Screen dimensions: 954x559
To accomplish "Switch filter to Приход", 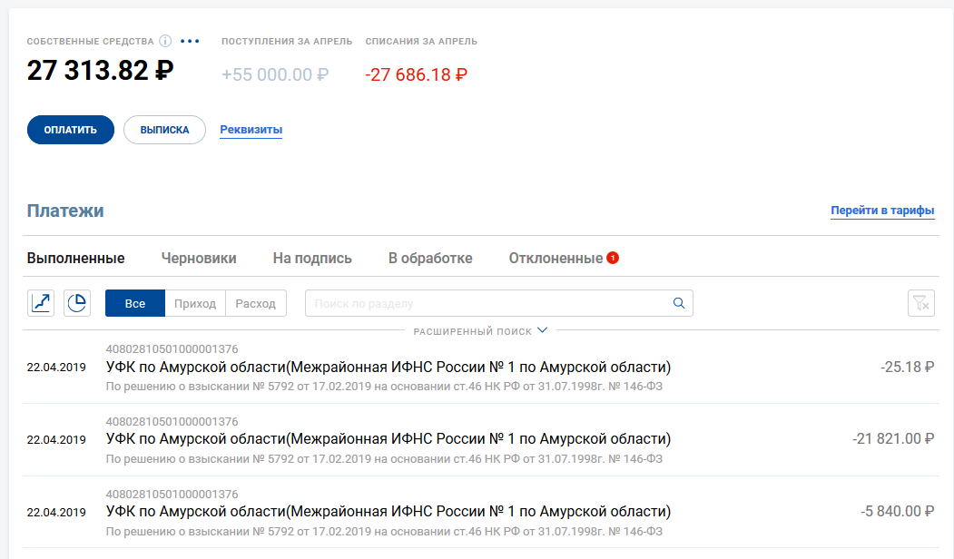I will pyautogui.click(x=195, y=303).
